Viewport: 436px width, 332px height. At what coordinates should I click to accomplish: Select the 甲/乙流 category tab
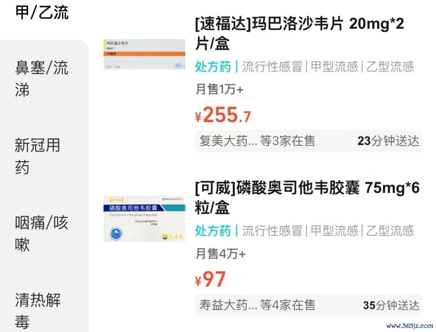(x=42, y=13)
